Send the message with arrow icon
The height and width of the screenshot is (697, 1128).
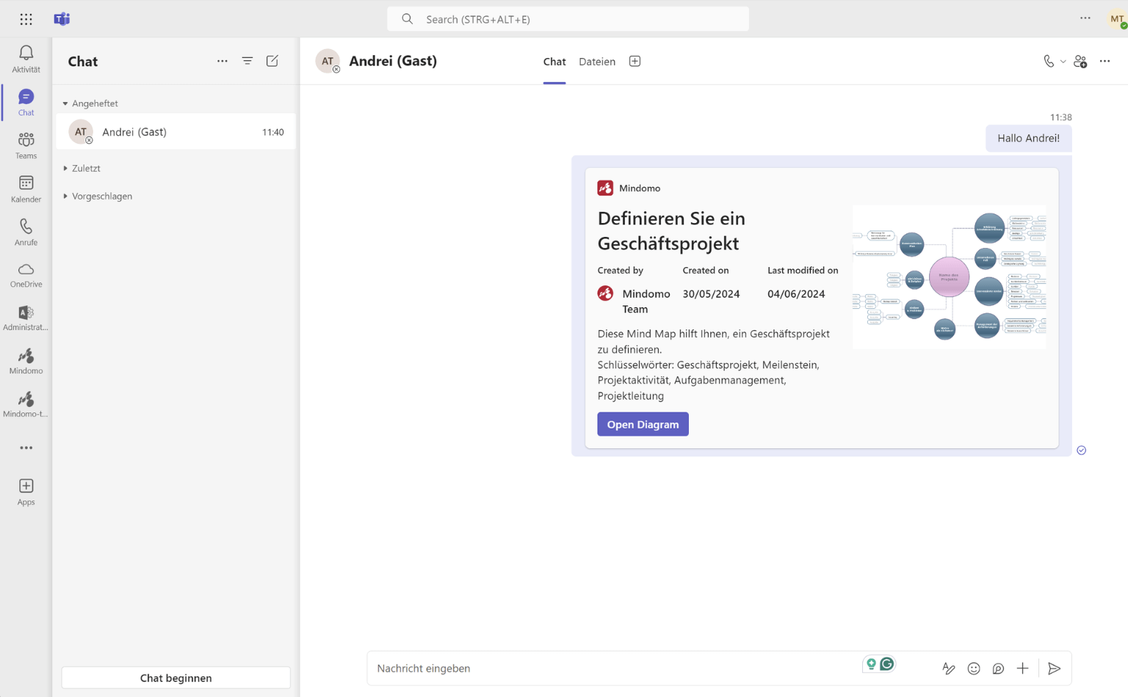tap(1055, 668)
